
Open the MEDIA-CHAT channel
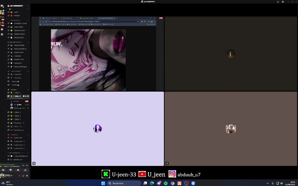pyautogui.click(x=18, y=34)
